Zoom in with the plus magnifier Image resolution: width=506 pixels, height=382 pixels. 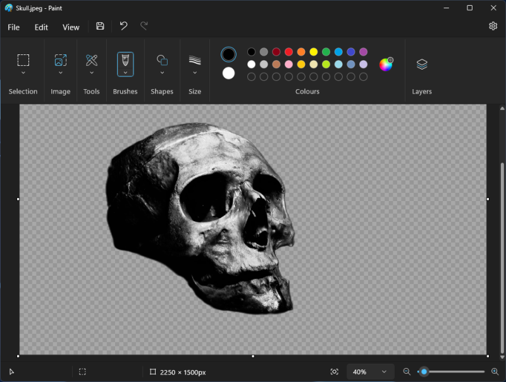pyautogui.click(x=495, y=372)
